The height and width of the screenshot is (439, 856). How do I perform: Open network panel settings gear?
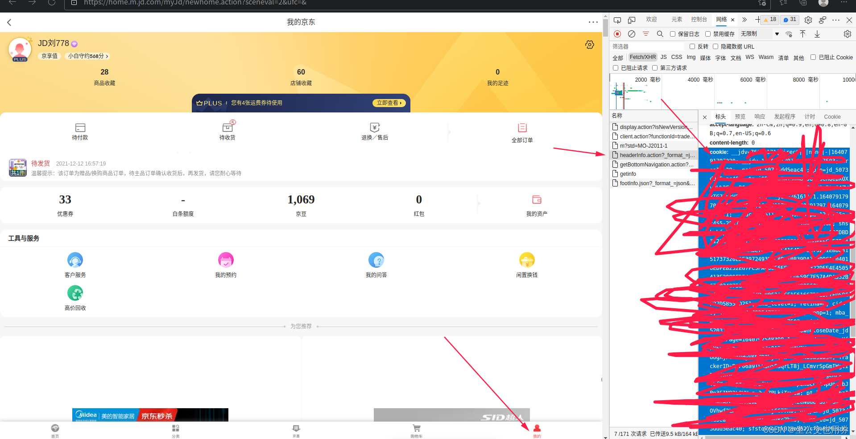pyautogui.click(x=847, y=34)
